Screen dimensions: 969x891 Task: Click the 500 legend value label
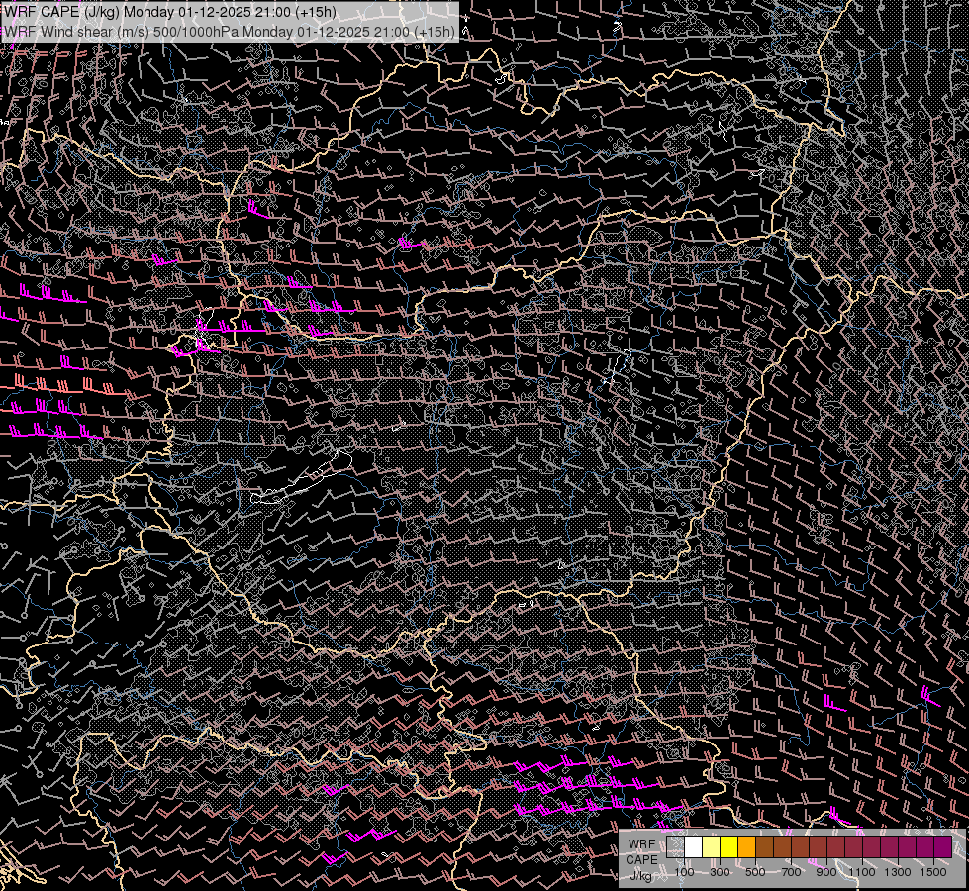click(755, 872)
